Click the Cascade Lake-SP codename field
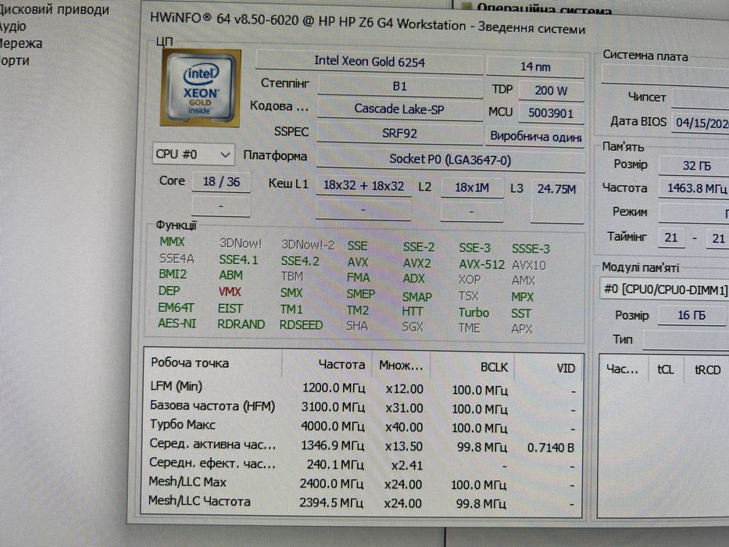The width and height of the screenshot is (729, 547). tap(399, 109)
